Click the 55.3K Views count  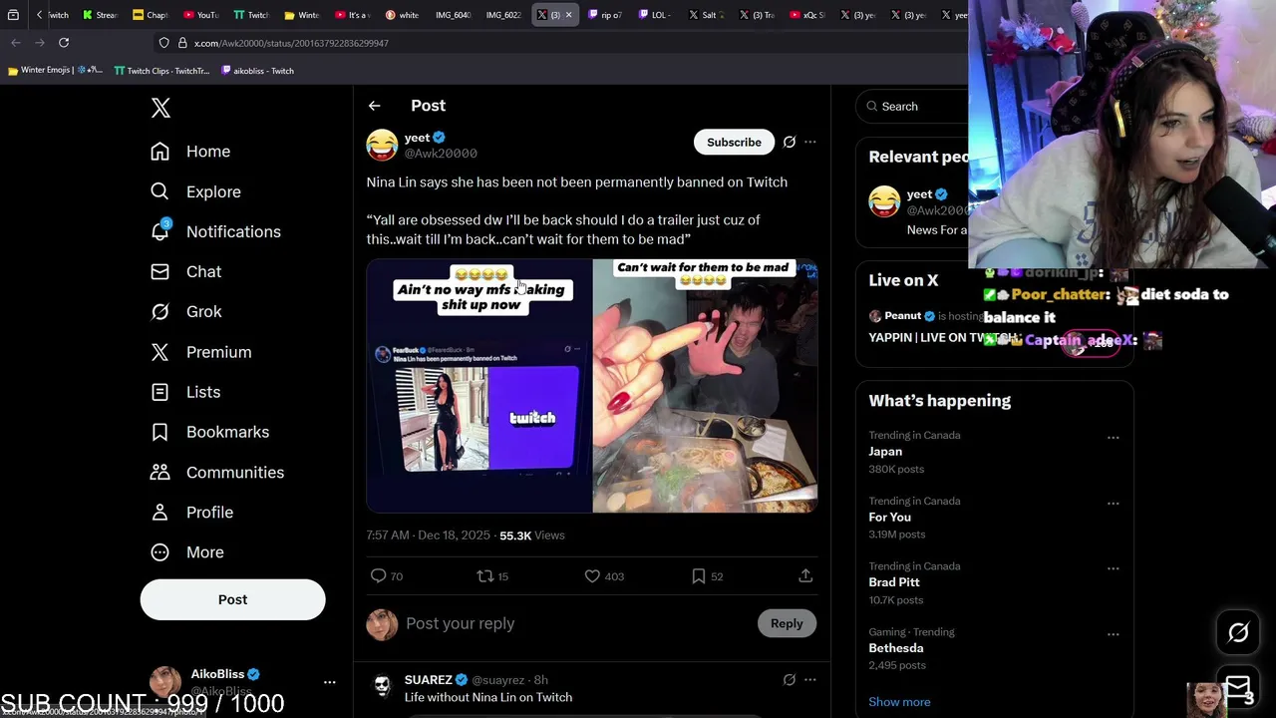pyautogui.click(x=531, y=536)
